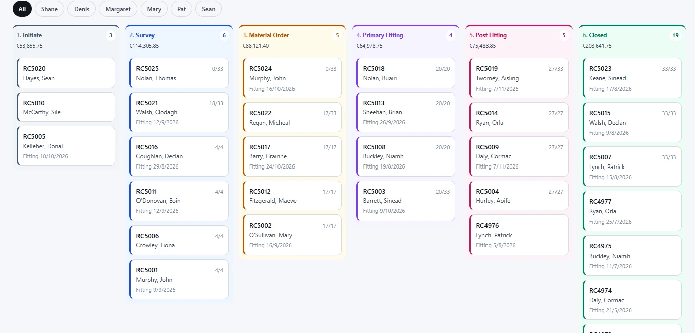Filter jobs by Denis
The height and width of the screenshot is (333, 695).
coord(82,9)
